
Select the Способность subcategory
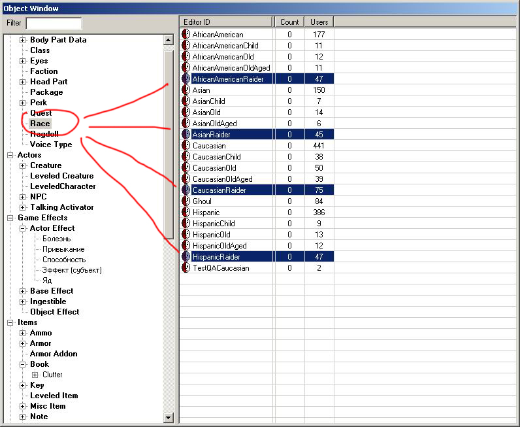tap(64, 260)
